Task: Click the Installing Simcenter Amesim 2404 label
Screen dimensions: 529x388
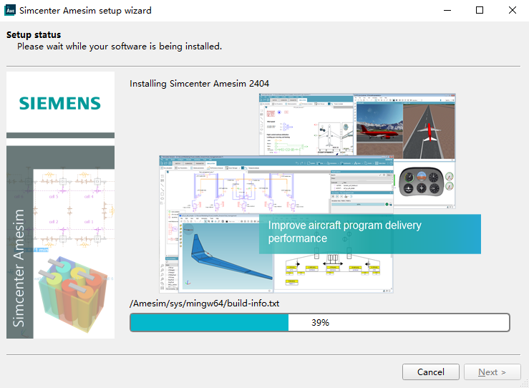Action: 199,84
